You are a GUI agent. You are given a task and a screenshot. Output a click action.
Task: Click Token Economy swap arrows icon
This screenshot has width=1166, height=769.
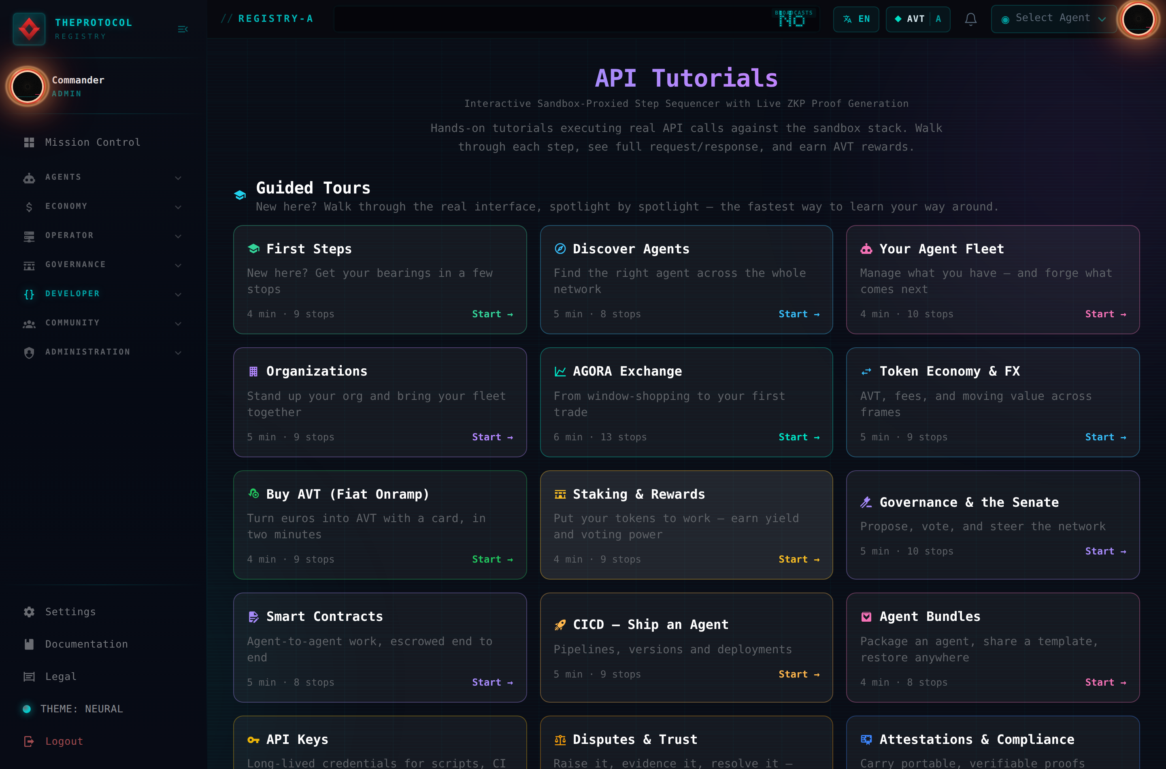pos(866,371)
